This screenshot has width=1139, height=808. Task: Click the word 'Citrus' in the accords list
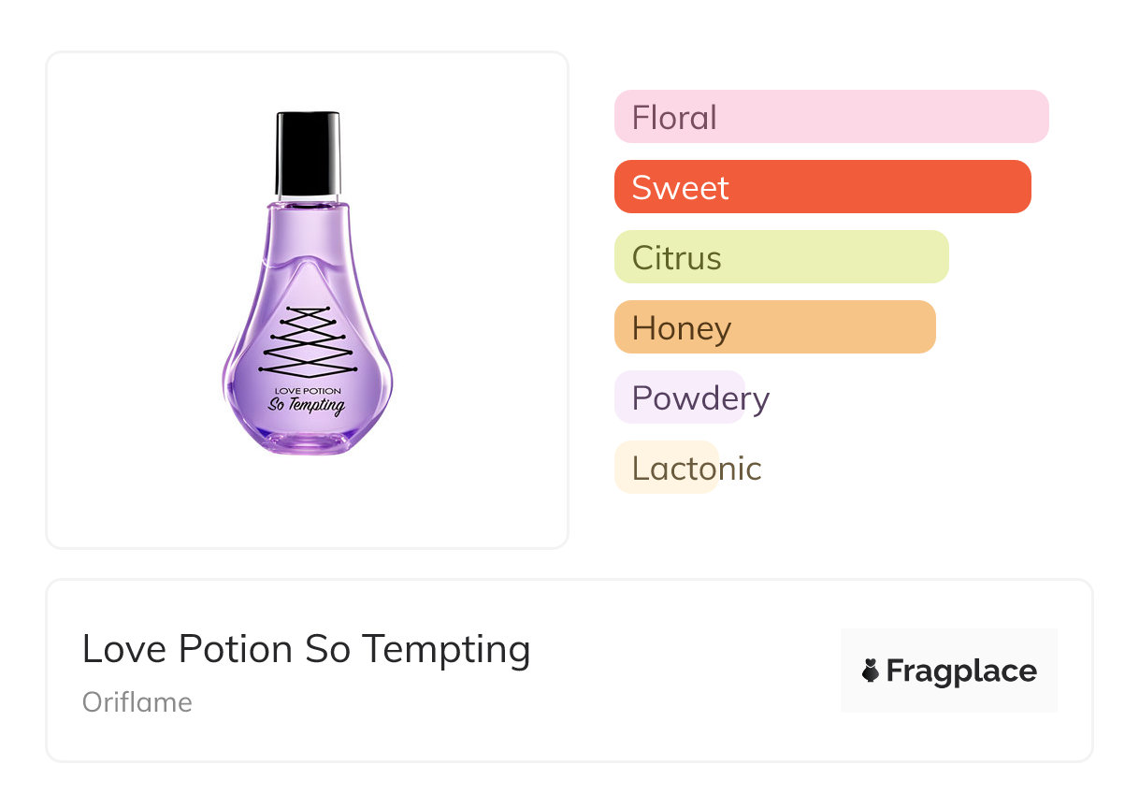point(676,258)
